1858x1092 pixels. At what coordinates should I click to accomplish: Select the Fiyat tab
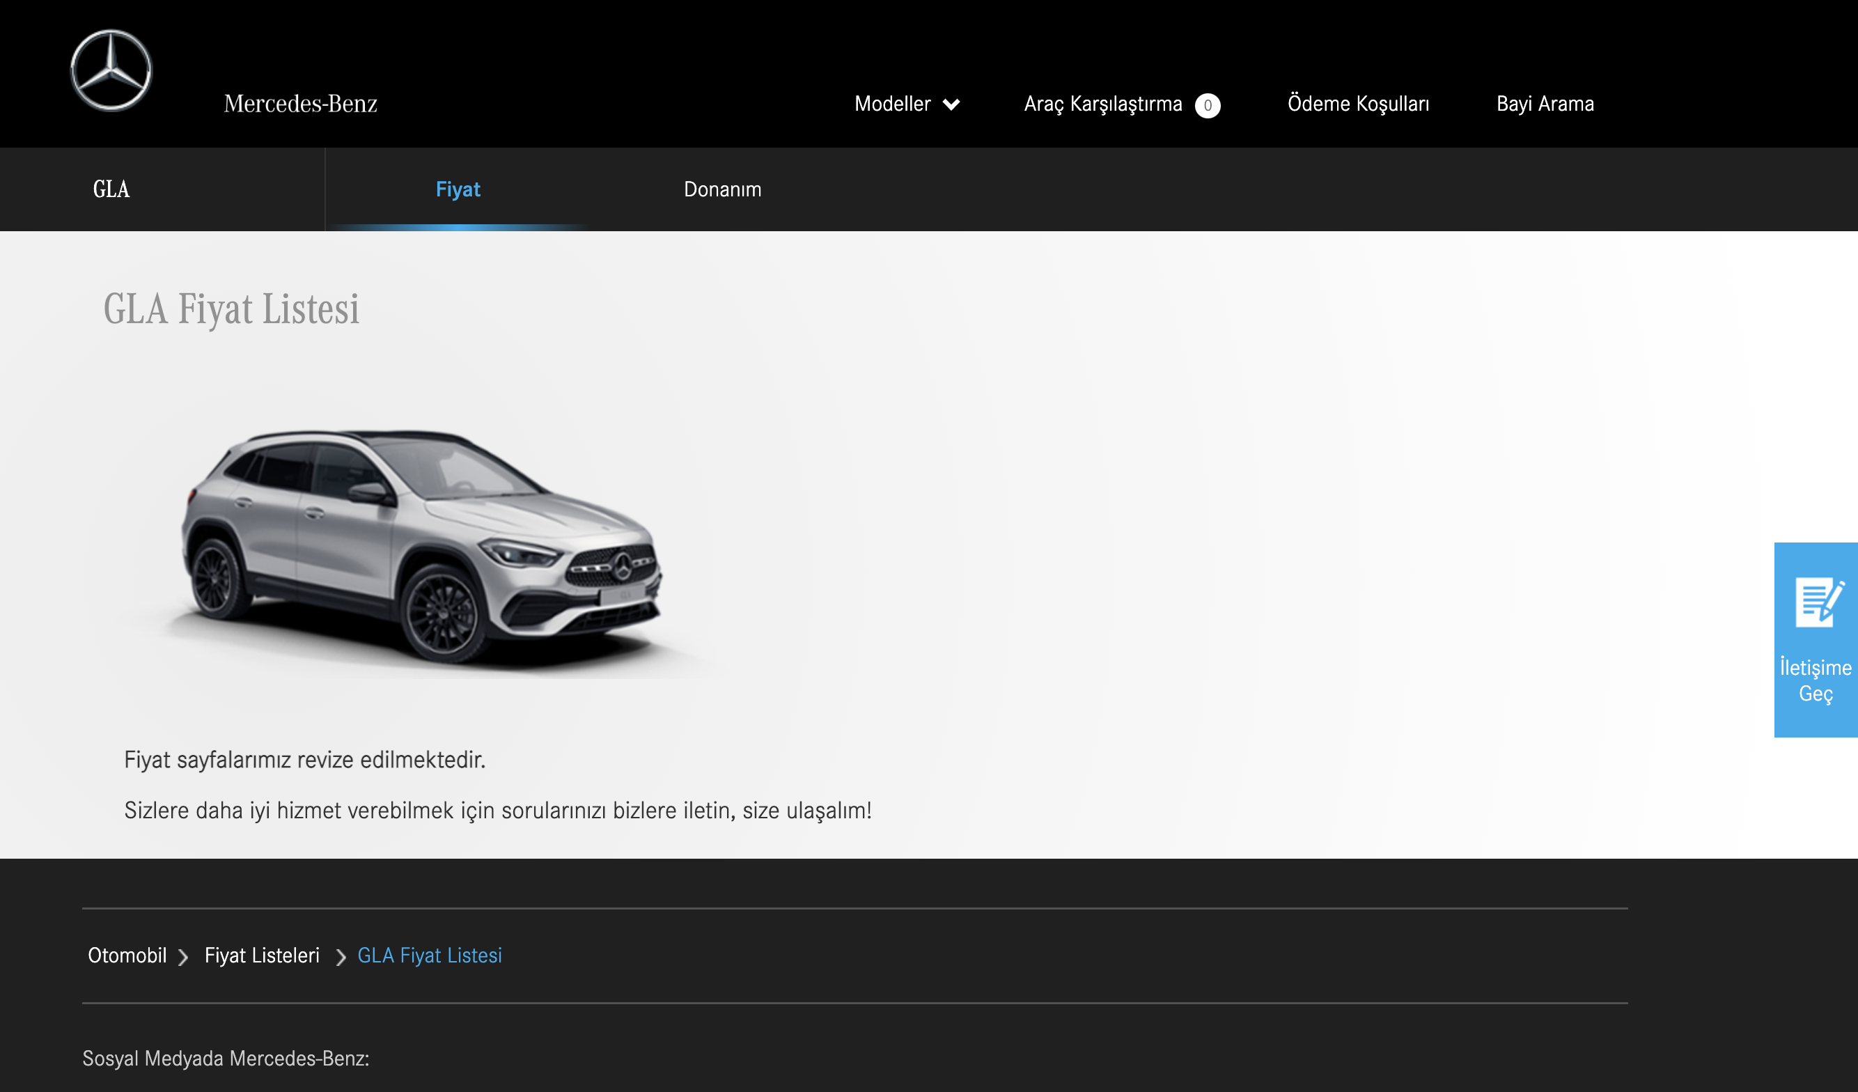click(459, 189)
